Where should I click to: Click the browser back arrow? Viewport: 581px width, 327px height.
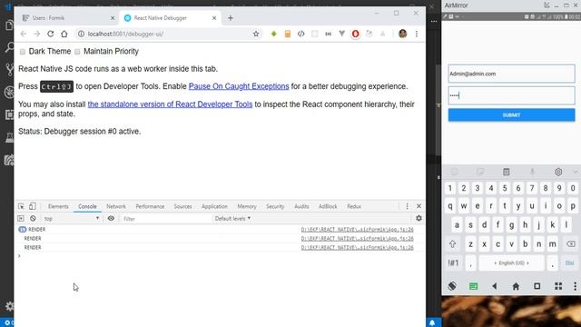(23, 34)
